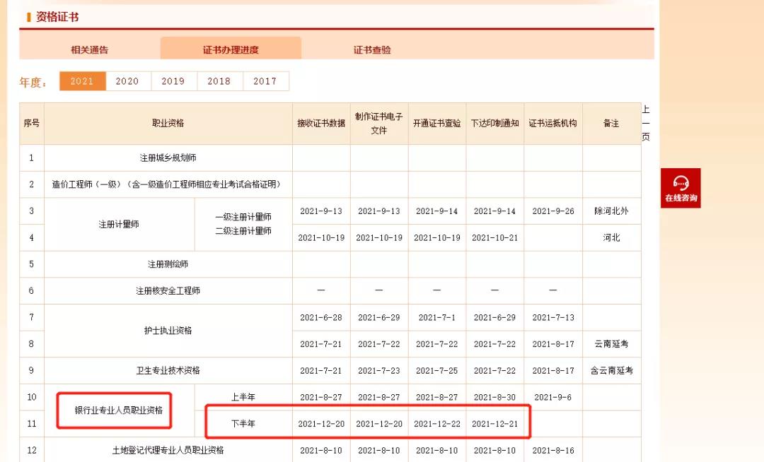Select year 2019 from the year filter
Image resolution: width=764 pixels, height=462 pixels.
pyautogui.click(x=173, y=81)
